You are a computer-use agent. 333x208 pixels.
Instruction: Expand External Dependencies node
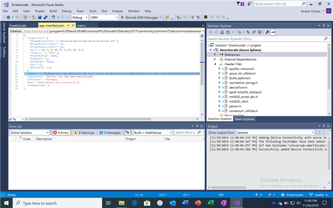[x=215, y=59]
